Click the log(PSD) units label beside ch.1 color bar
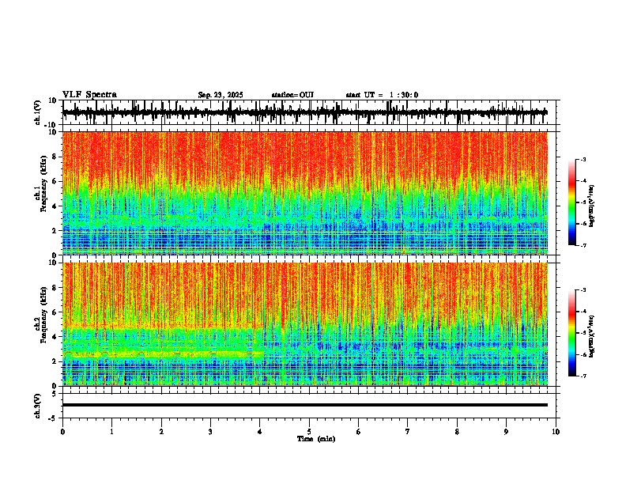Viewport: 626px width, 484px height. point(592,206)
